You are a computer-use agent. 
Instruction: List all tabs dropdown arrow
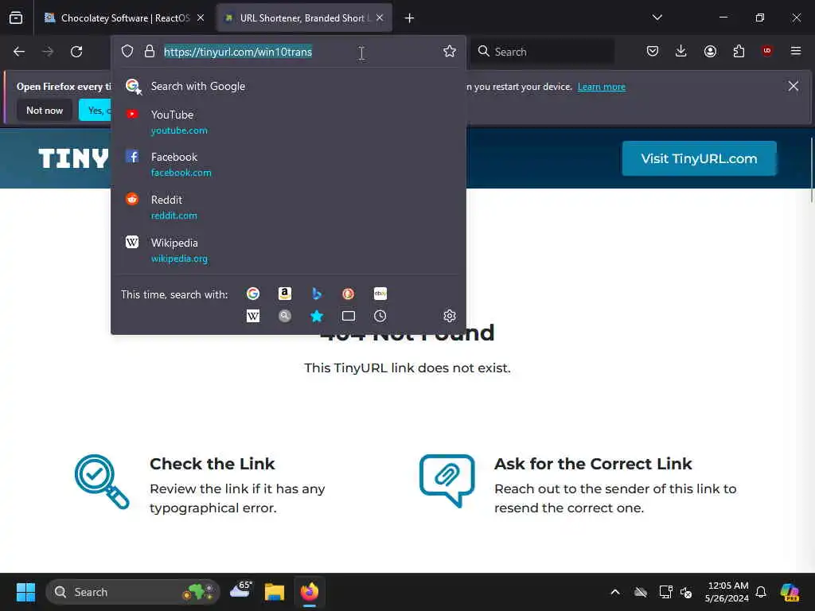pos(657,18)
